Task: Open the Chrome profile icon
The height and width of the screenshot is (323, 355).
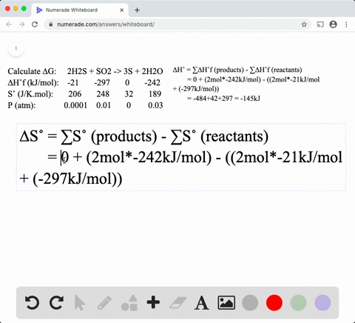Action: click(x=334, y=24)
